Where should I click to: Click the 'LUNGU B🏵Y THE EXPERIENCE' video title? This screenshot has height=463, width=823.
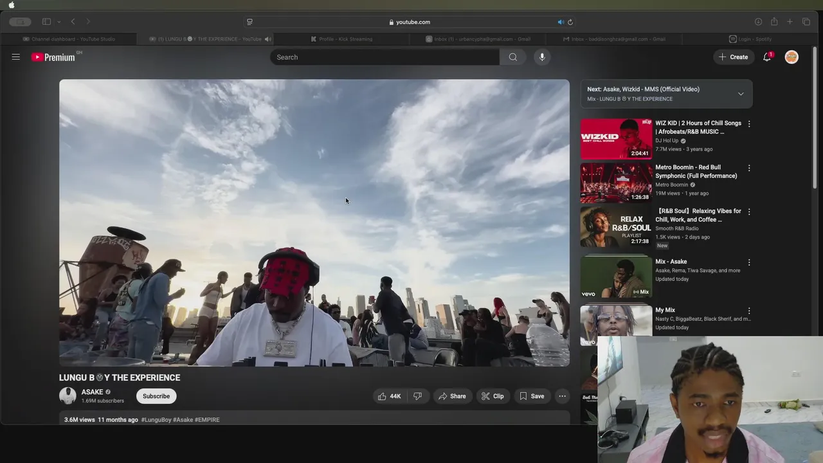[x=120, y=377]
